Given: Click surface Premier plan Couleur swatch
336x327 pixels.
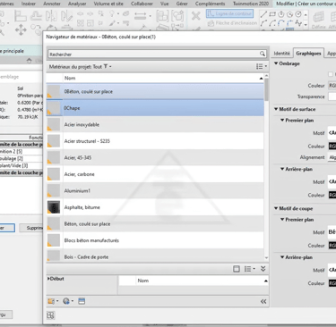Looking at the screenshot, I should point(332,147).
